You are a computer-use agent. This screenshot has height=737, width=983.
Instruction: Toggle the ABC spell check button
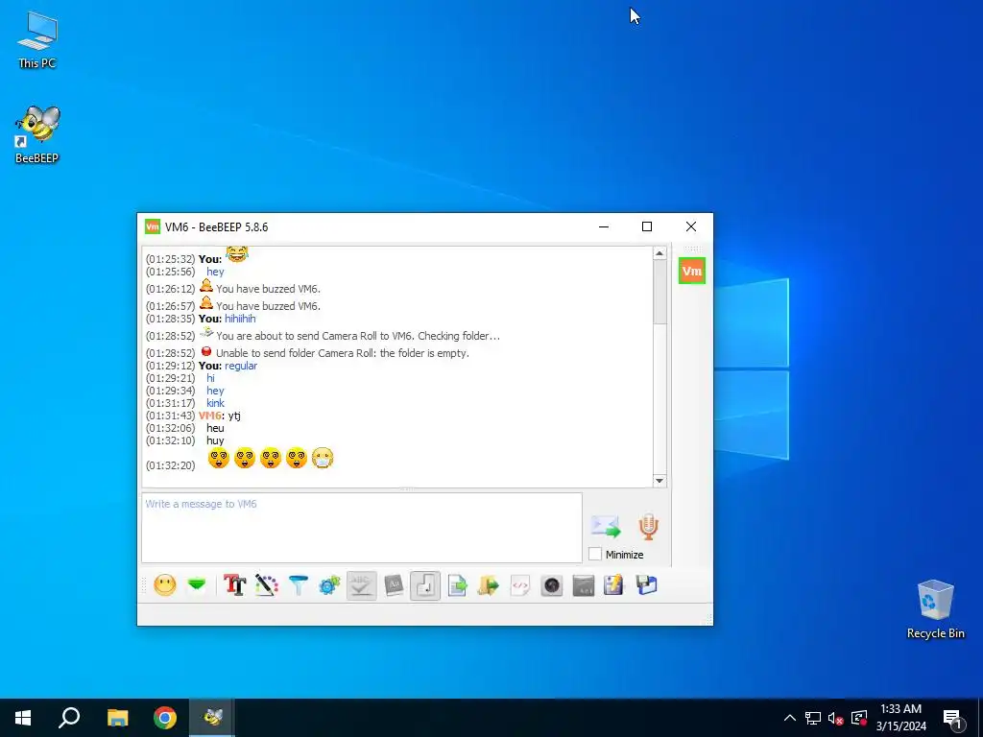[x=362, y=585]
